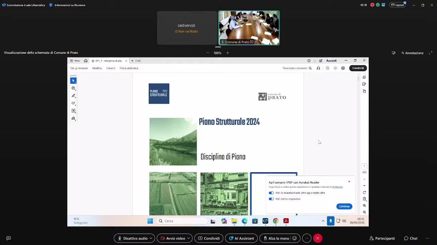437x245 pixels.
Task: Open the Layout dropdown in Webex
Action: (x=398, y=5)
